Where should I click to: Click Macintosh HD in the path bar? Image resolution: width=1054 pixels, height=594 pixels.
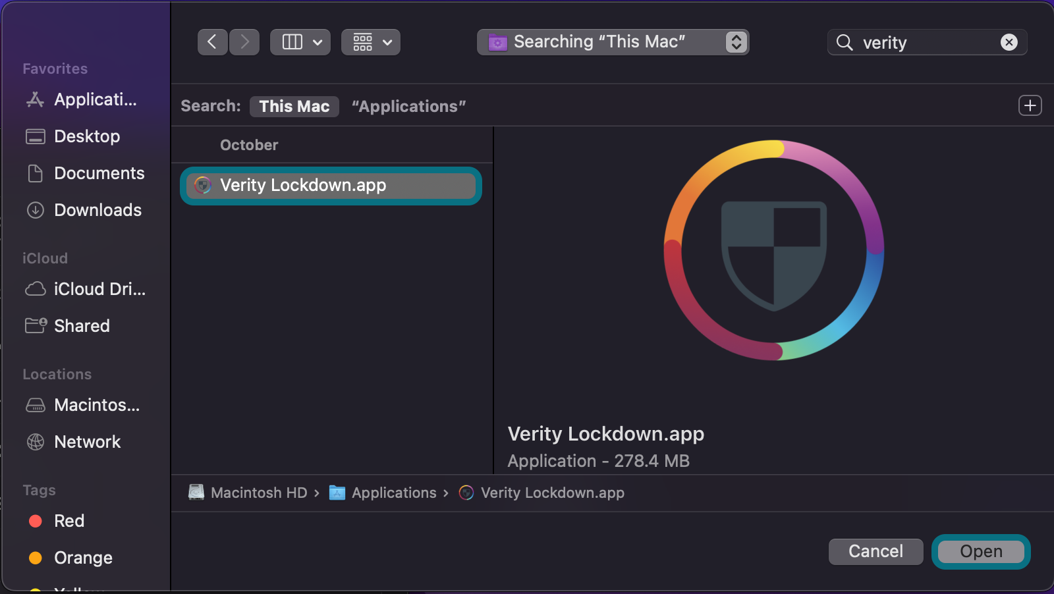[x=259, y=493]
